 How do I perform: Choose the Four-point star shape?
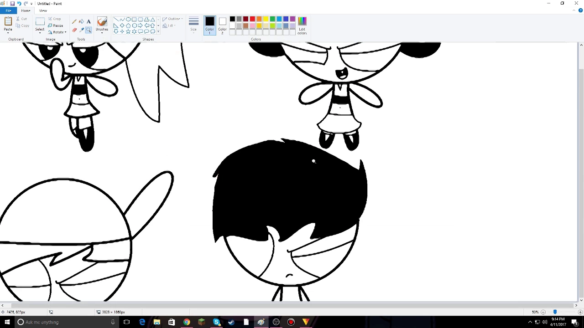point(122,31)
